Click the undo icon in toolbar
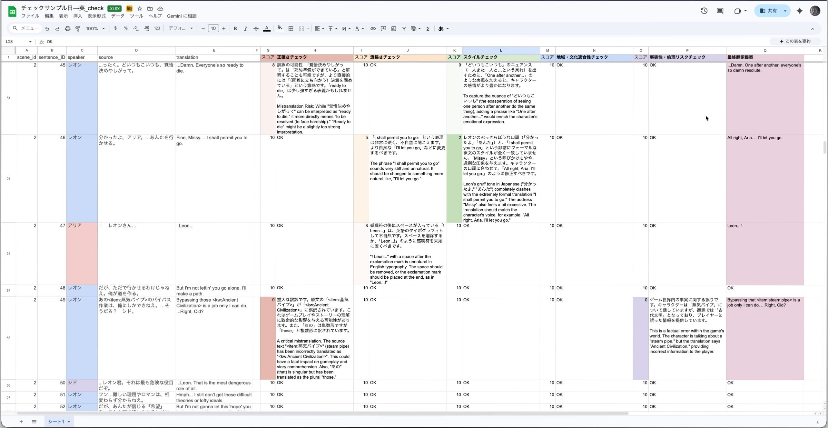The width and height of the screenshot is (828, 428). pyautogui.click(x=47, y=29)
